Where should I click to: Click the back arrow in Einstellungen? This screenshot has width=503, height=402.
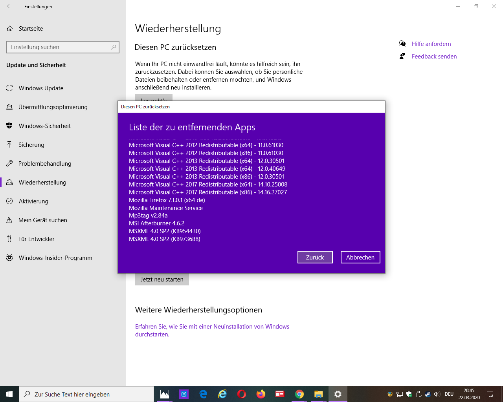pyautogui.click(x=9, y=6)
